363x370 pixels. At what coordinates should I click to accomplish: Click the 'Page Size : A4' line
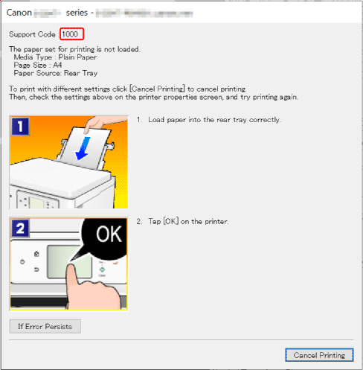[38, 65]
